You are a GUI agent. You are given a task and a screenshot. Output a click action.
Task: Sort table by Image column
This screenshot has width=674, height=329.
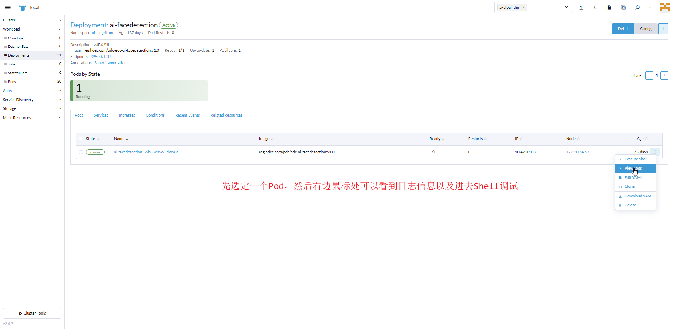[x=266, y=139]
